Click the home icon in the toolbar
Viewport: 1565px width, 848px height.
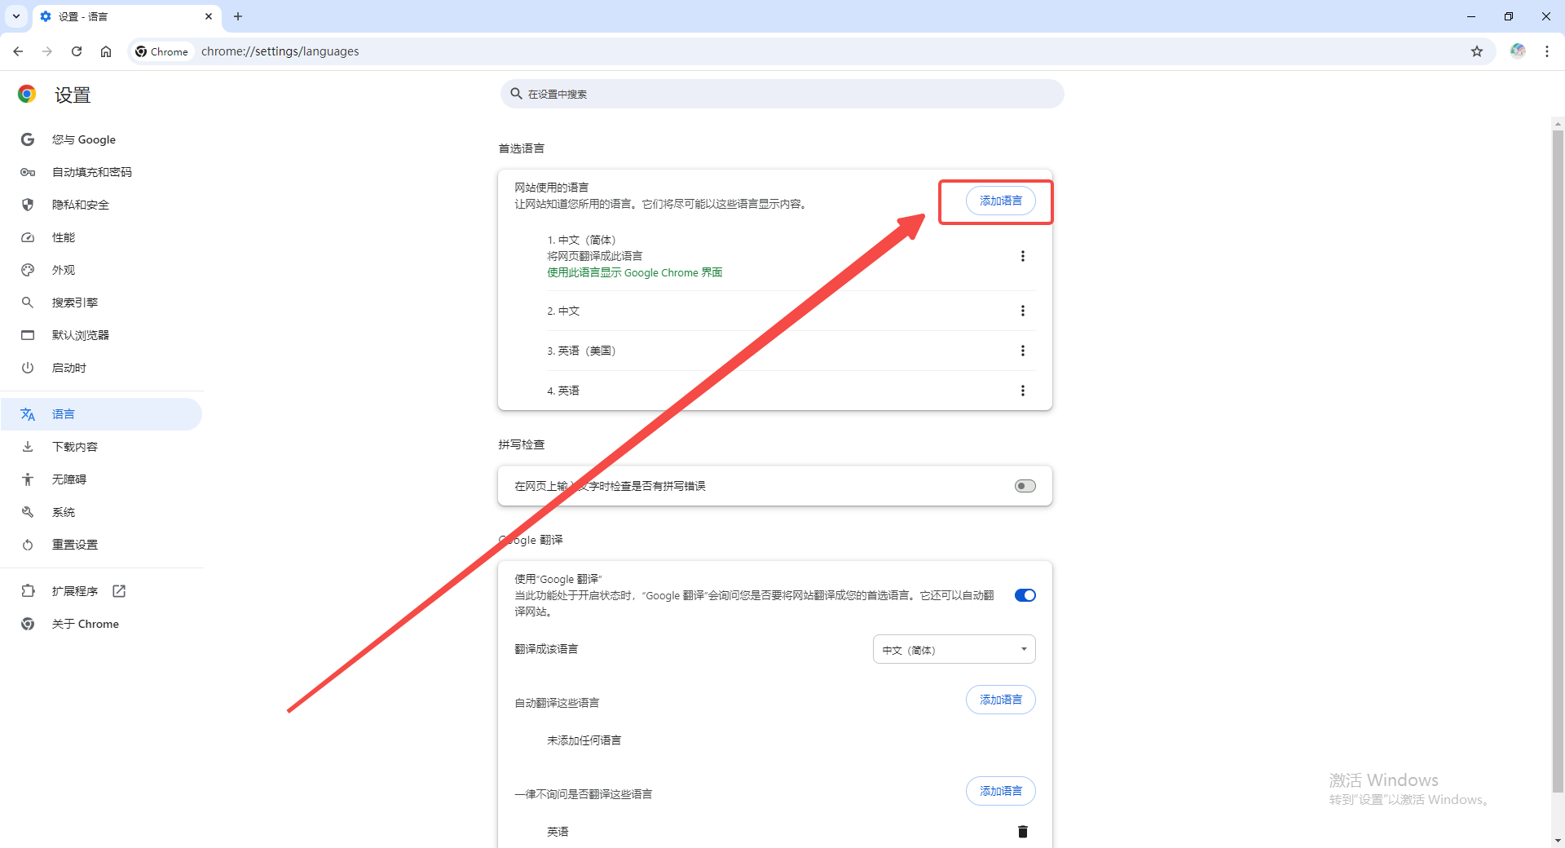(x=106, y=51)
